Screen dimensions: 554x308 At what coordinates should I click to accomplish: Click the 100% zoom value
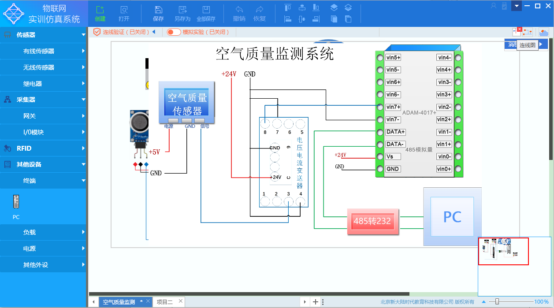click(541, 302)
